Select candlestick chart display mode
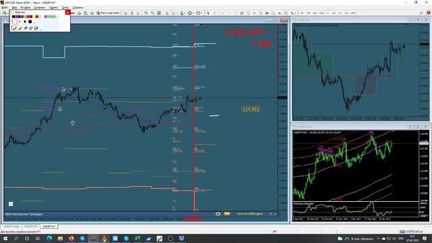Viewport: 432px width, 243px height. 132,13
